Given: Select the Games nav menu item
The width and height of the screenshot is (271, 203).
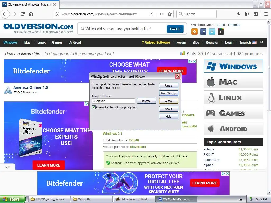Looking at the screenshot, I should [57, 43].
